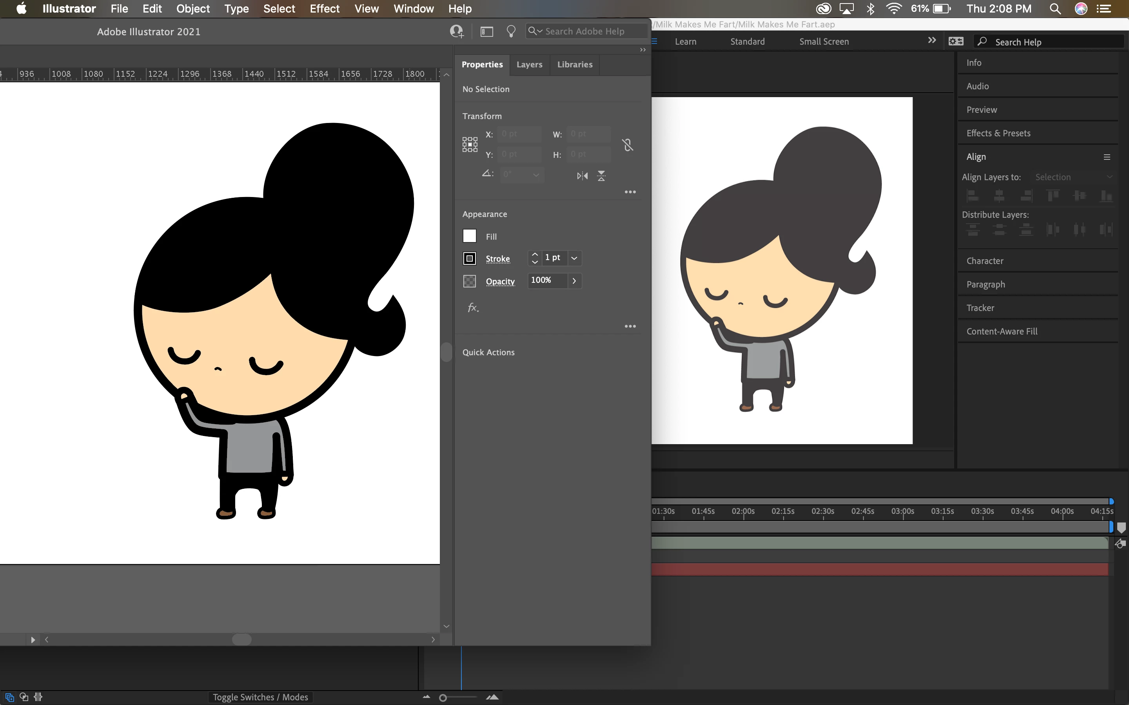Click the Search Adobe Help field

click(x=586, y=31)
